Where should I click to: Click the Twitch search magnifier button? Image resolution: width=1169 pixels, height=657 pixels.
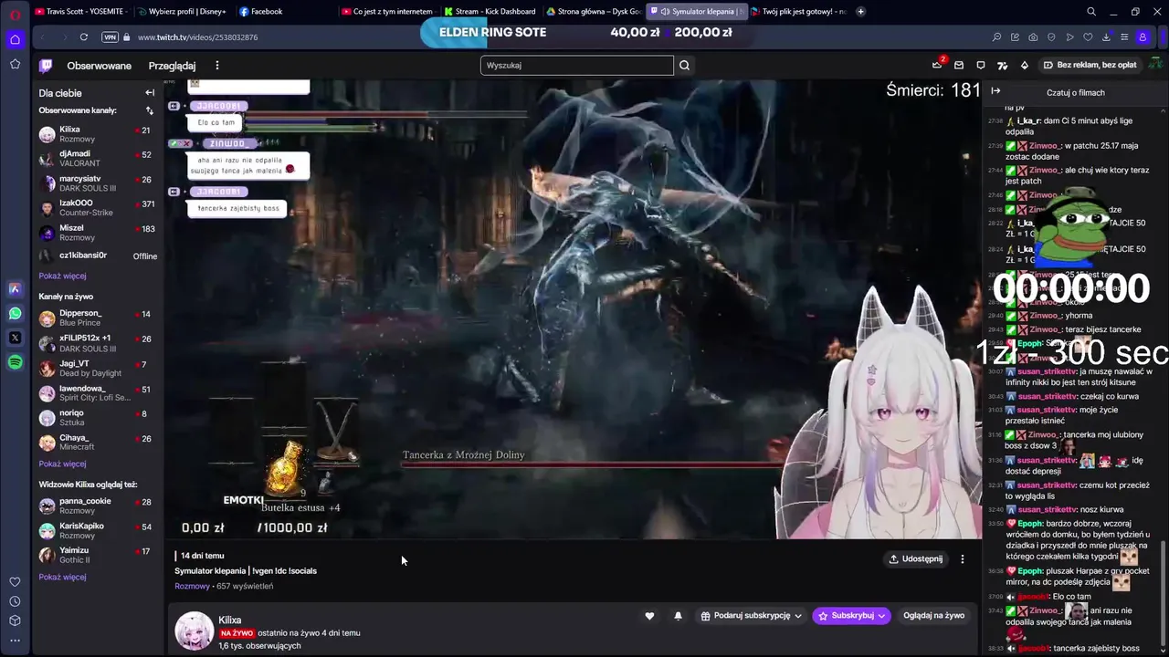pos(684,66)
